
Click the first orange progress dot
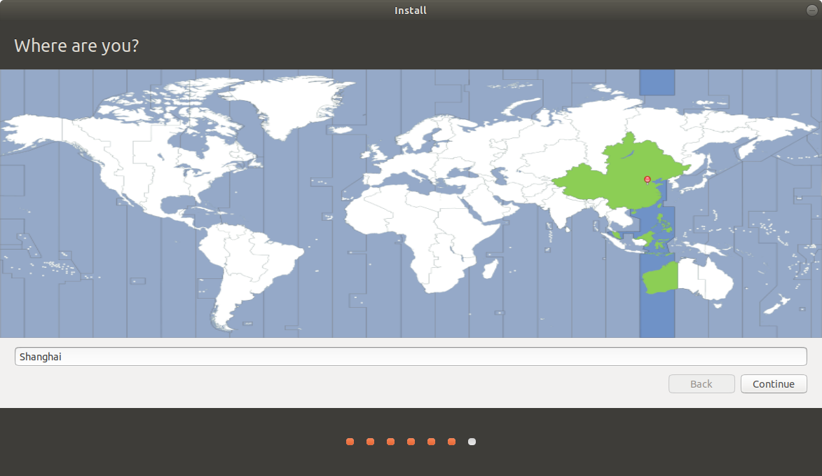pyautogui.click(x=350, y=442)
